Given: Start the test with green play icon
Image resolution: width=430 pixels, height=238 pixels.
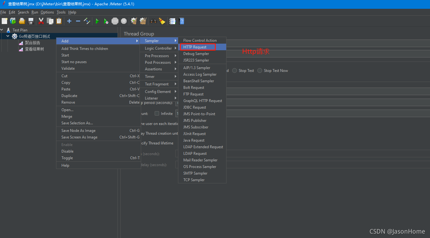Looking at the screenshot, I should coord(97,21).
